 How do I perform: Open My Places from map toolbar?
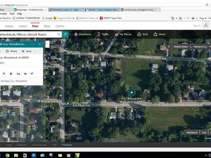click(123, 34)
